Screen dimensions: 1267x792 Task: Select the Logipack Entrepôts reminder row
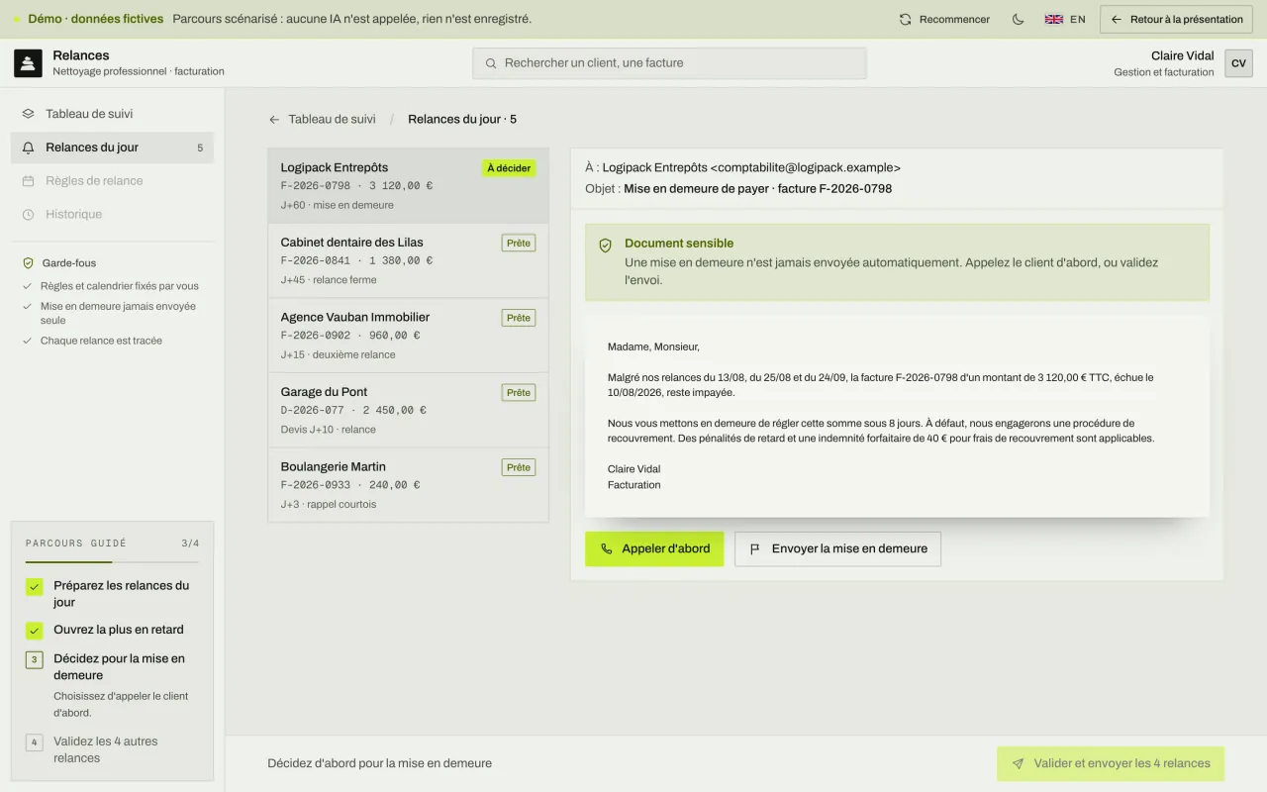(408, 186)
